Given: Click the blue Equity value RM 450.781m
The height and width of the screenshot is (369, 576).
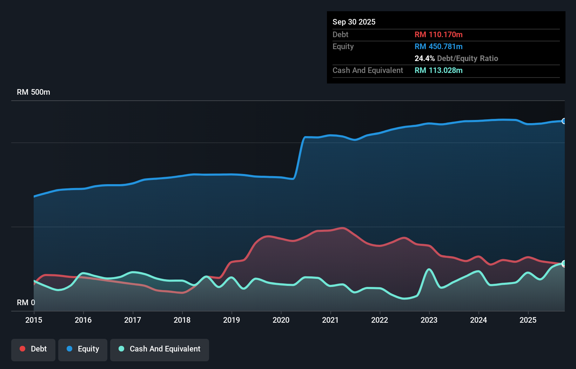Looking at the screenshot, I should coord(438,46).
